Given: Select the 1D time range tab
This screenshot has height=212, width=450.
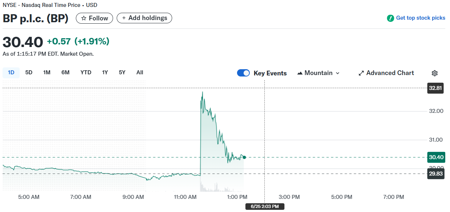Looking at the screenshot, I should point(11,72).
